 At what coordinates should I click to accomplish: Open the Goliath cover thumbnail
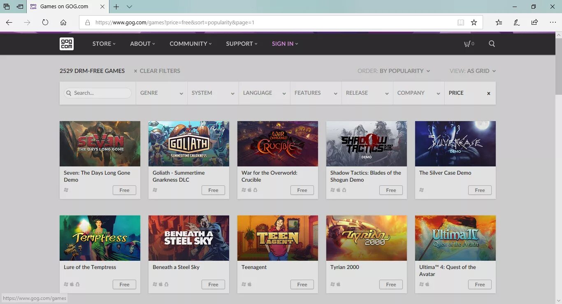tap(189, 144)
